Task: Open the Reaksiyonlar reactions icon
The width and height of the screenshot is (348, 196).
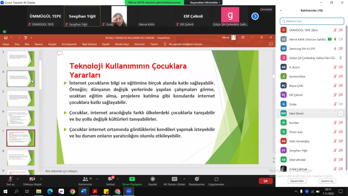Action: pos(197,179)
